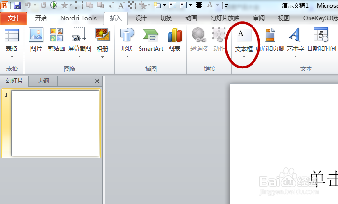Click the Decrease font size icon

click(111, 6)
